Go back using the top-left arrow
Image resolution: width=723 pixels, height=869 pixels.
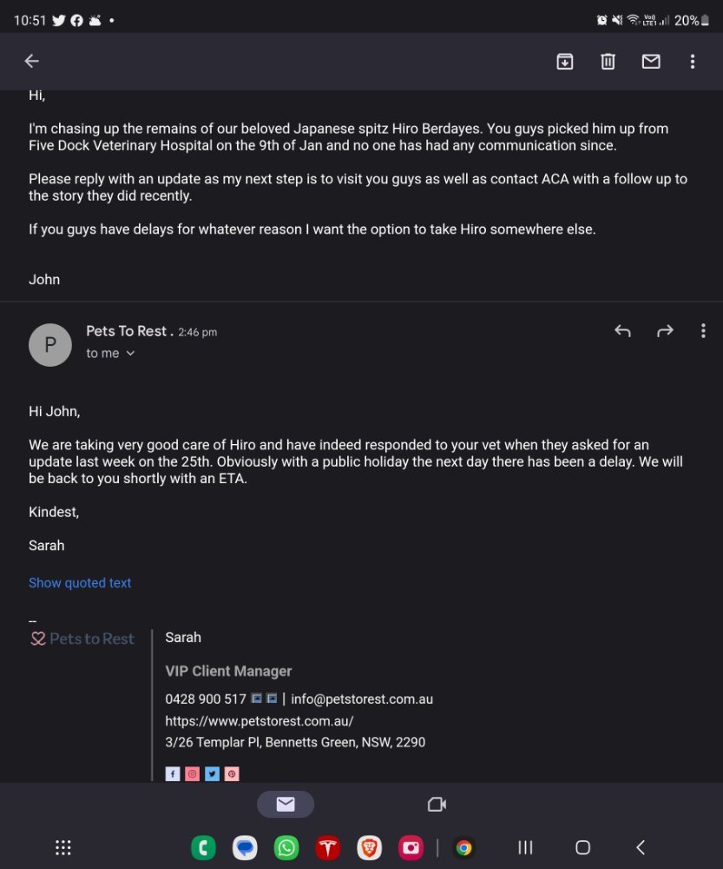point(31,61)
